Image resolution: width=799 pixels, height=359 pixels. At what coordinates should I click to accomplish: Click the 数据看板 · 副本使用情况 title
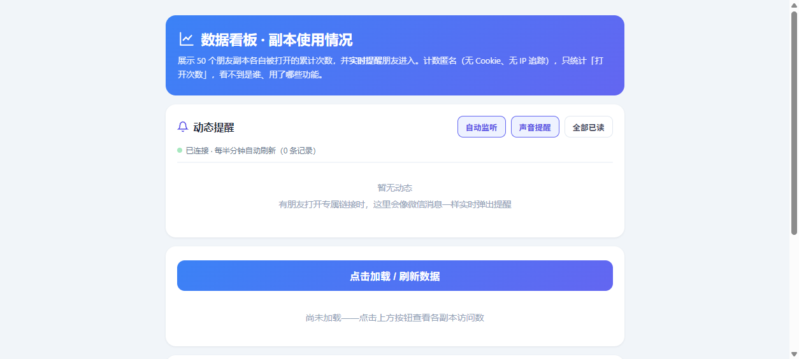pyautogui.click(x=277, y=39)
